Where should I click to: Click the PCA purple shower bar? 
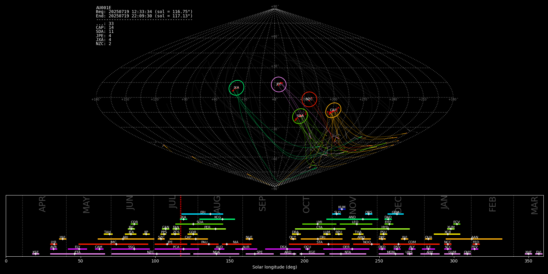pos(177,249)
